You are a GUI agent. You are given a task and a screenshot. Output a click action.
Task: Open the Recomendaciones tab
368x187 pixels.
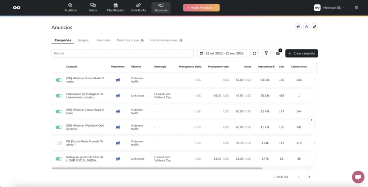[166, 40]
